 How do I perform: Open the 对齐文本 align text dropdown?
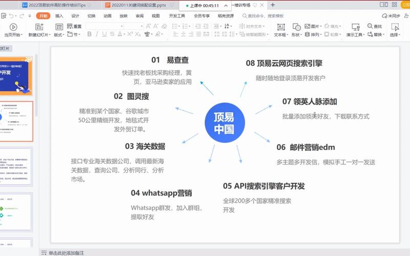[x=252, y=26]
